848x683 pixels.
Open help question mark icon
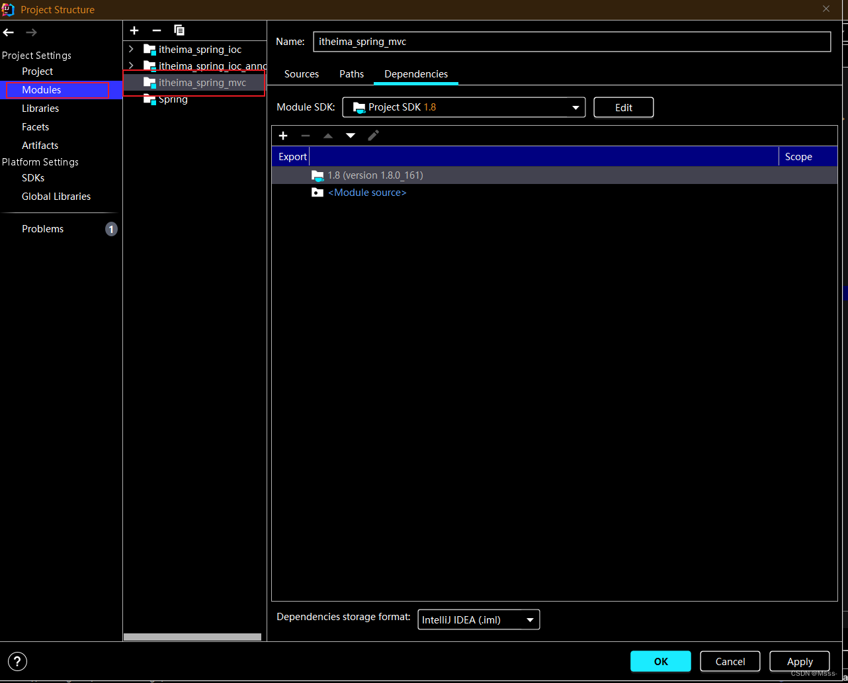point(18,661)
